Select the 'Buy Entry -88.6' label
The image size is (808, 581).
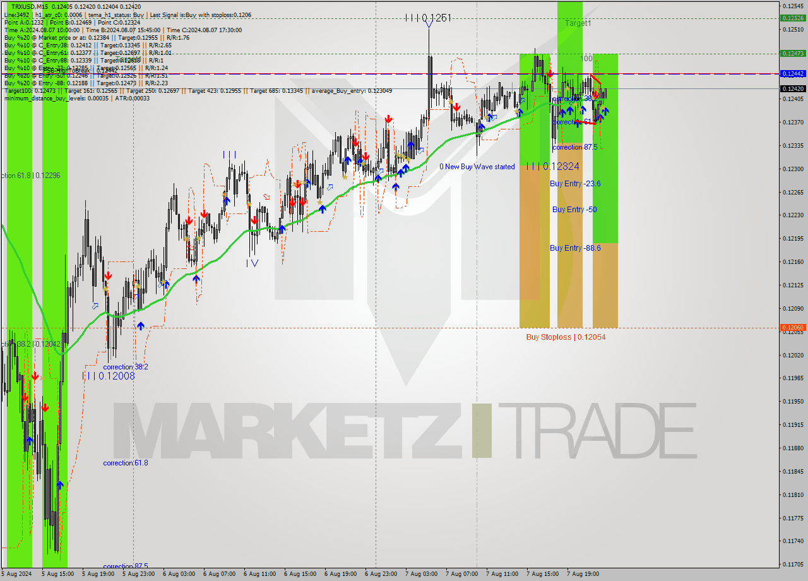(x=575, y=248)
